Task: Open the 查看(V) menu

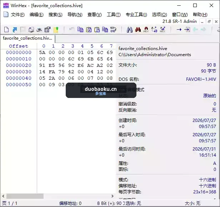Action: click(x=95, y=14)
